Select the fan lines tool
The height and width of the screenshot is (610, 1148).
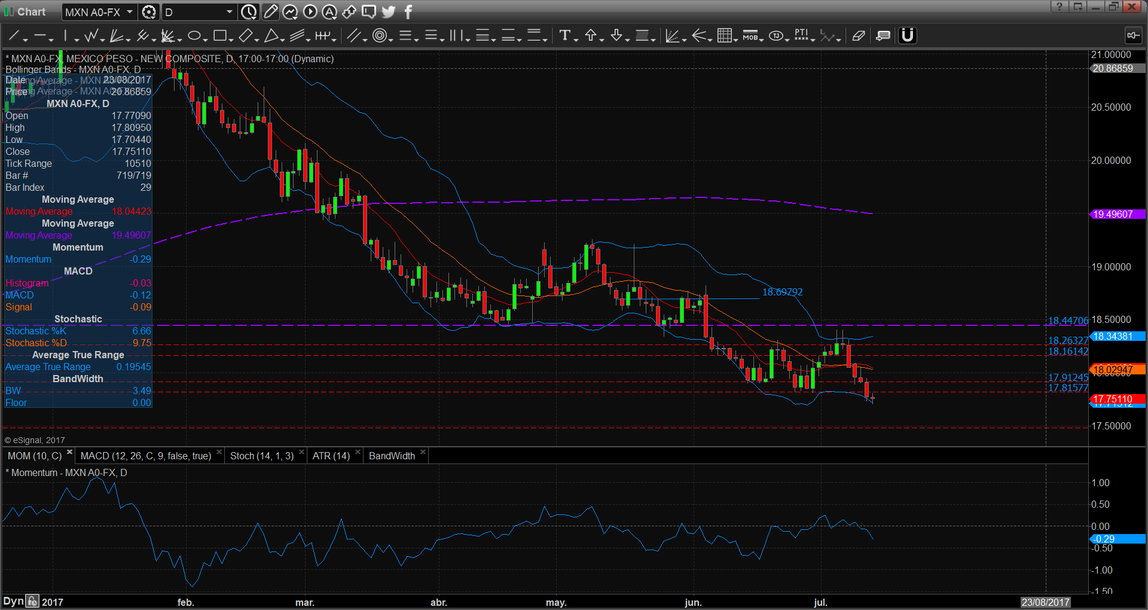coord(117,36)
